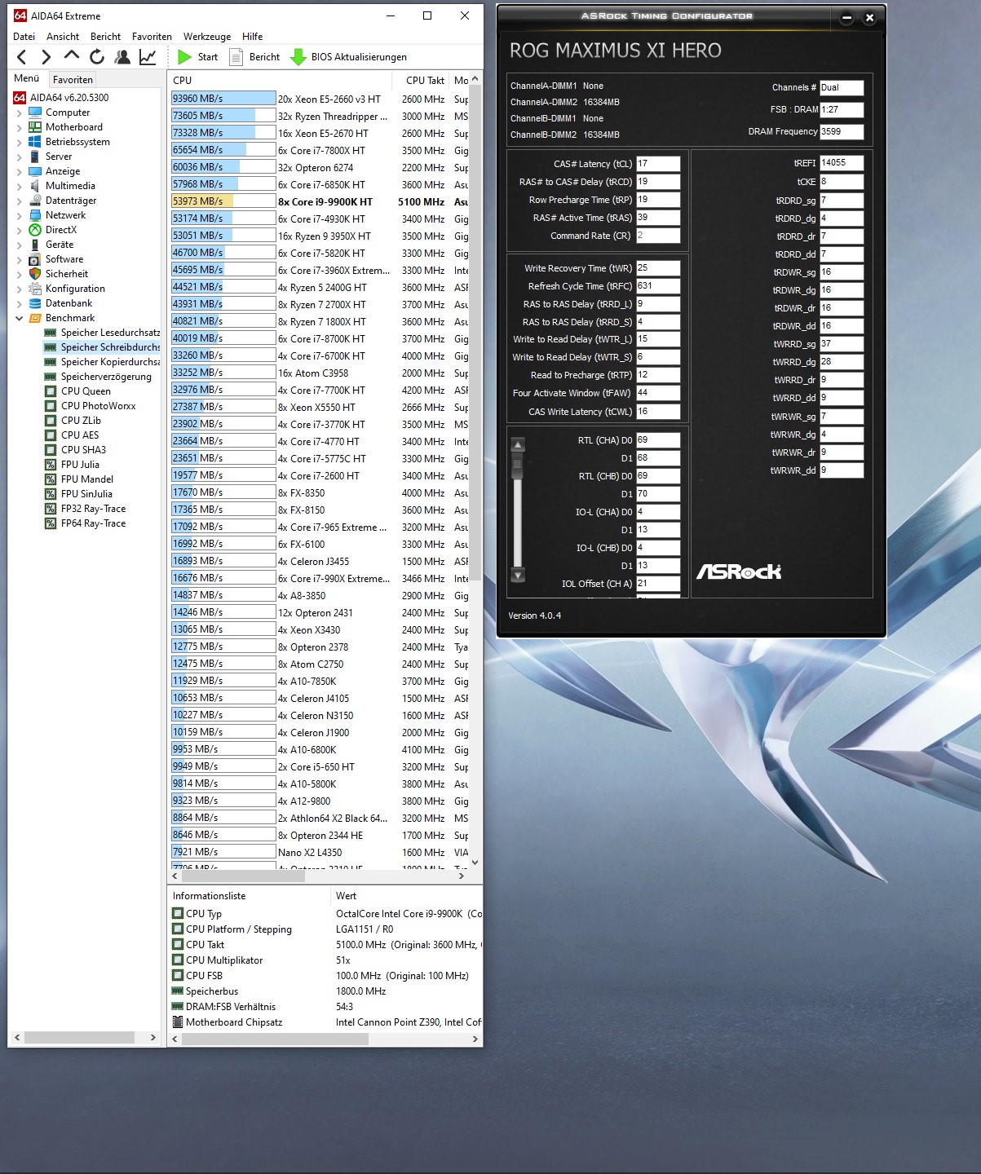Expand the Multimedia tree node
This screenshot has height=1174, width=981.
(20, 186)
